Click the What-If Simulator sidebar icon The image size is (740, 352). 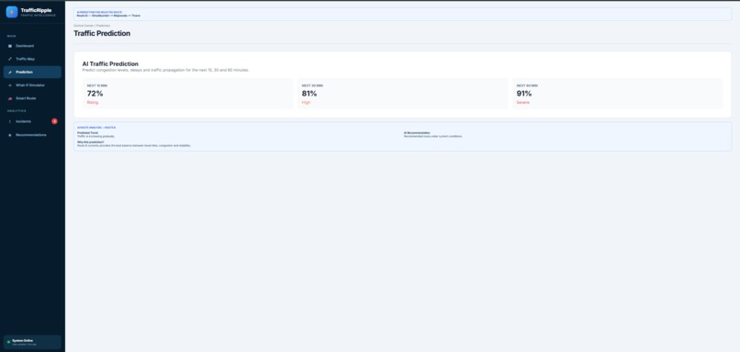(10, 85)
